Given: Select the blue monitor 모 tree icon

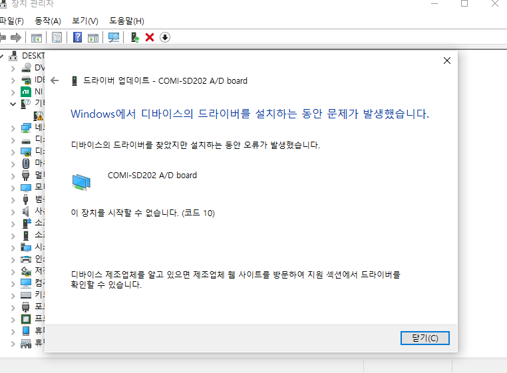Looking at the screenshot, I should coord(26,187).
